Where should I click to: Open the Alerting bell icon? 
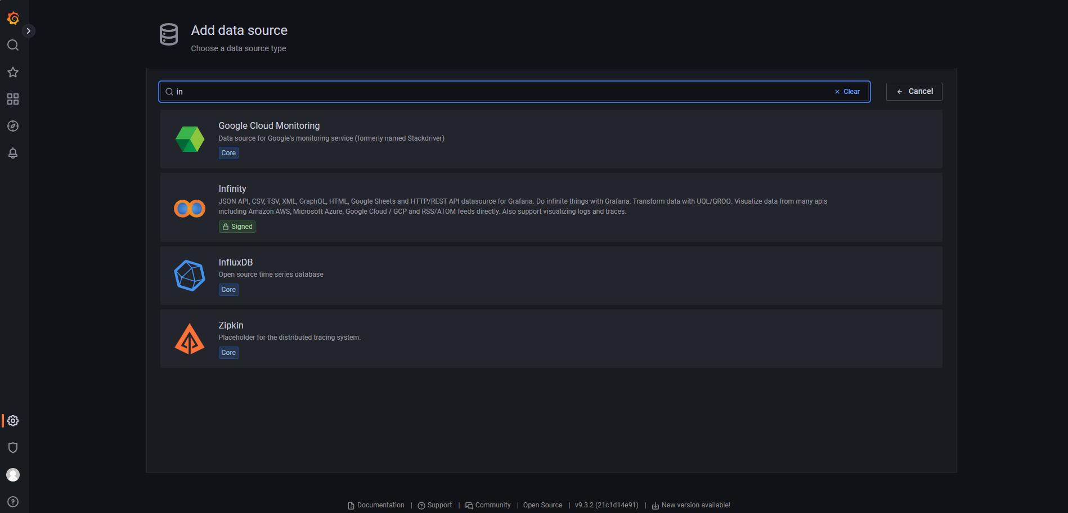tap(13, 153)
